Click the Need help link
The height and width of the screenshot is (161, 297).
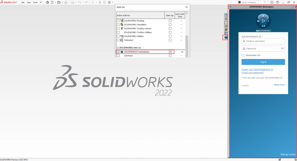pos(279,85)
